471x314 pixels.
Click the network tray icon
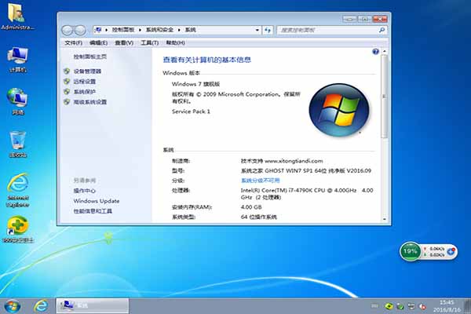click(x=411, y=306)
